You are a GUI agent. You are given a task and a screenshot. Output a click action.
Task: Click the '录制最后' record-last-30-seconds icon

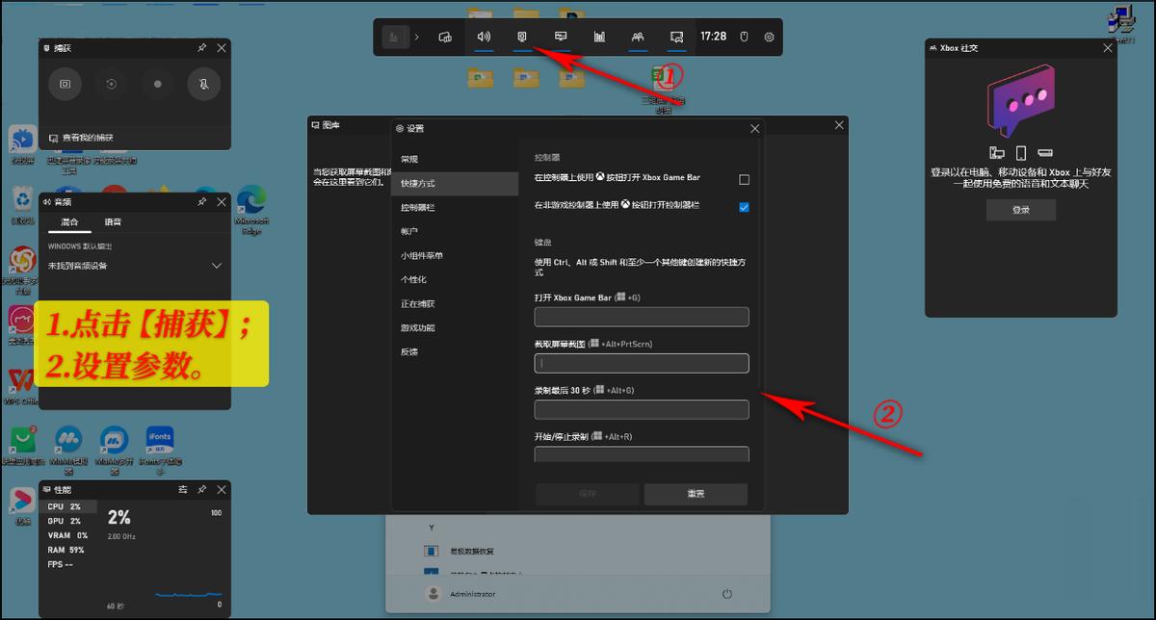pos(111,85)
